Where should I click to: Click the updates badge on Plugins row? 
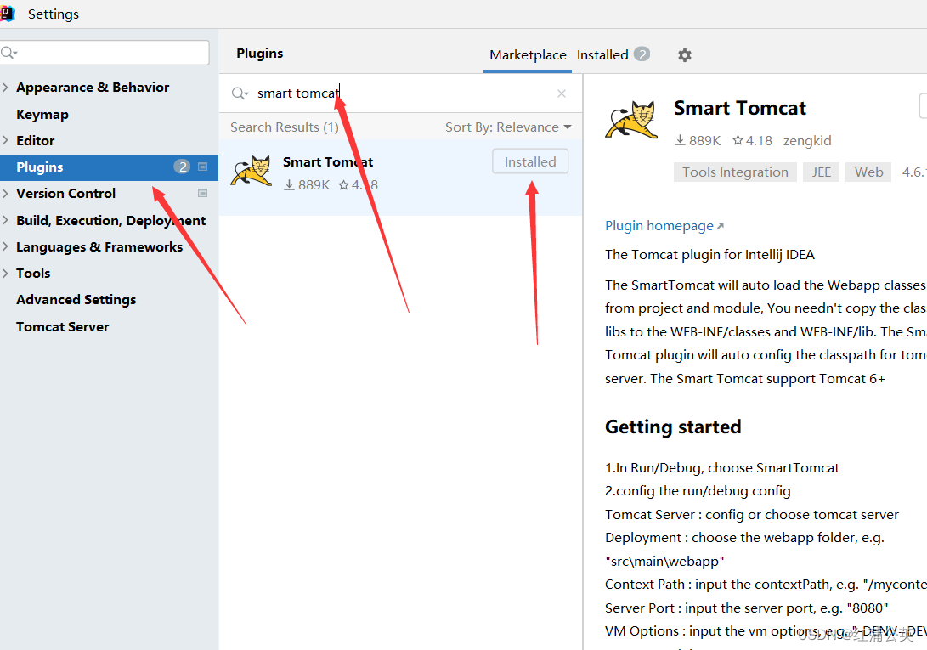pos(182,167)
